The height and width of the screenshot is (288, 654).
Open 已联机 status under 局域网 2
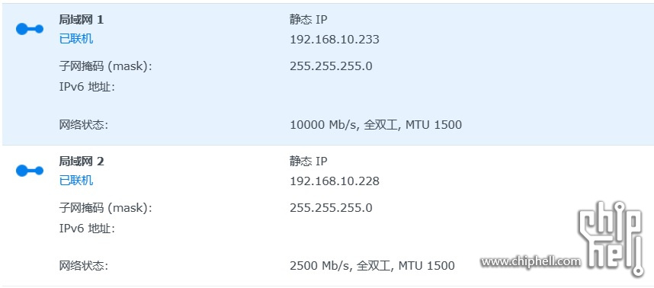pyautogui.click(x=76, y=181)
